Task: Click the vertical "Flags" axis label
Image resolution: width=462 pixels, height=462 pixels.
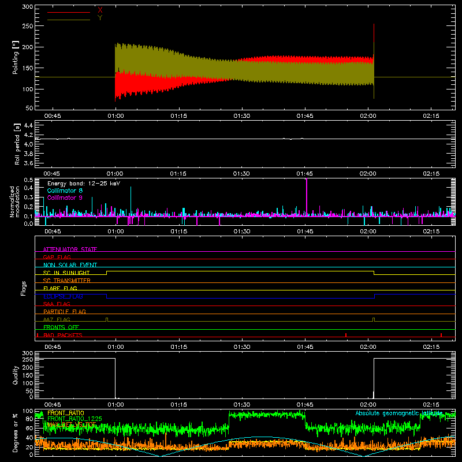Action: [x=23, y=288]
